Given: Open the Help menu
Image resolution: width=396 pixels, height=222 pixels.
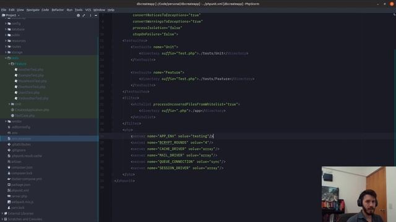Looking at the screenshot, I should [x=111, y=10].
